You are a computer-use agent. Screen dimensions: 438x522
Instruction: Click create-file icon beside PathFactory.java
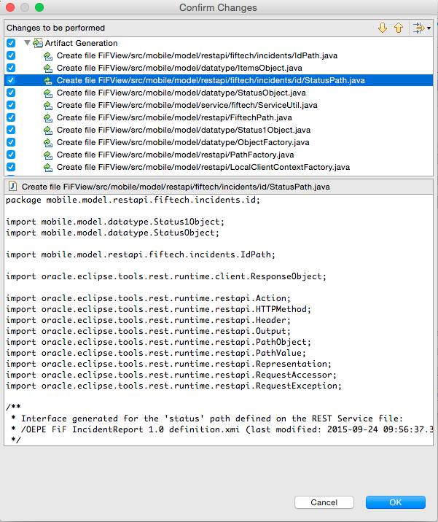pos(48,155)
